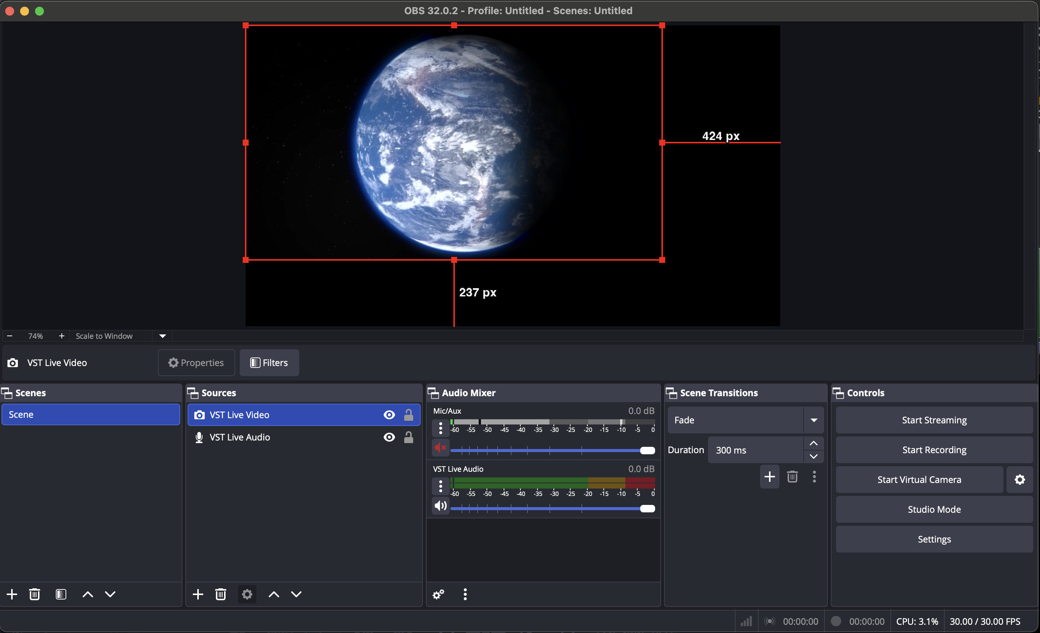Toggle lock on VST Live Audio source
This screenshot has width=1040, height=633.
(x=408, y=437)
